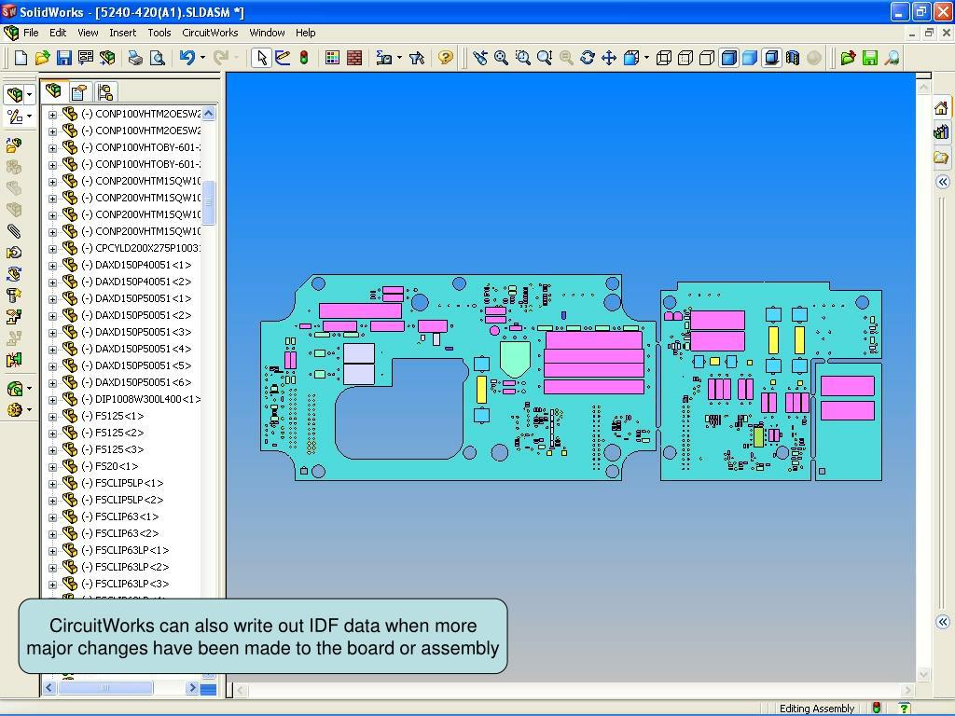Click the Zoom In/Out icon
The image size is (955, 716).
point(545,58)
